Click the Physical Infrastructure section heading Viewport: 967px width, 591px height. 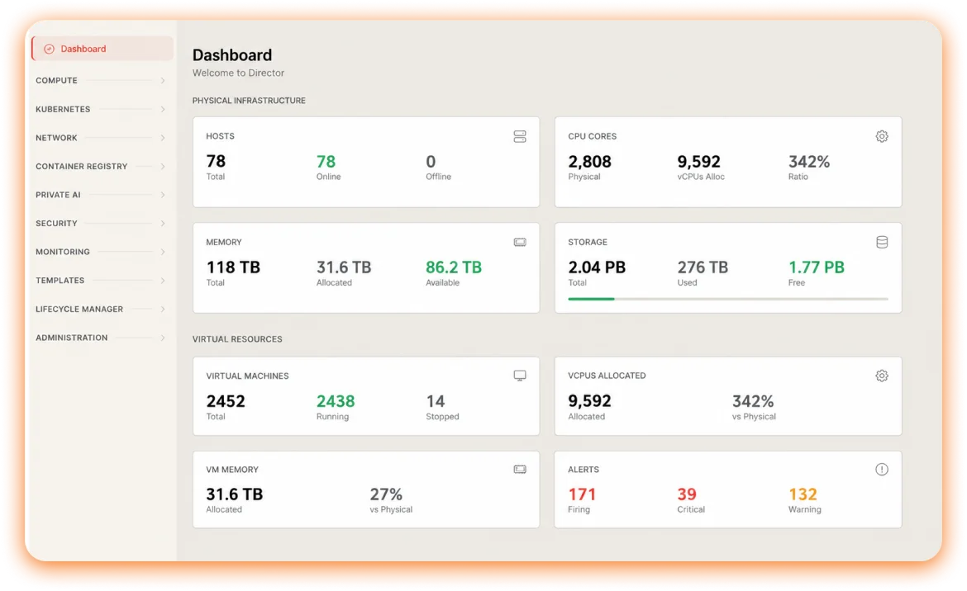[x=249, y=101]
